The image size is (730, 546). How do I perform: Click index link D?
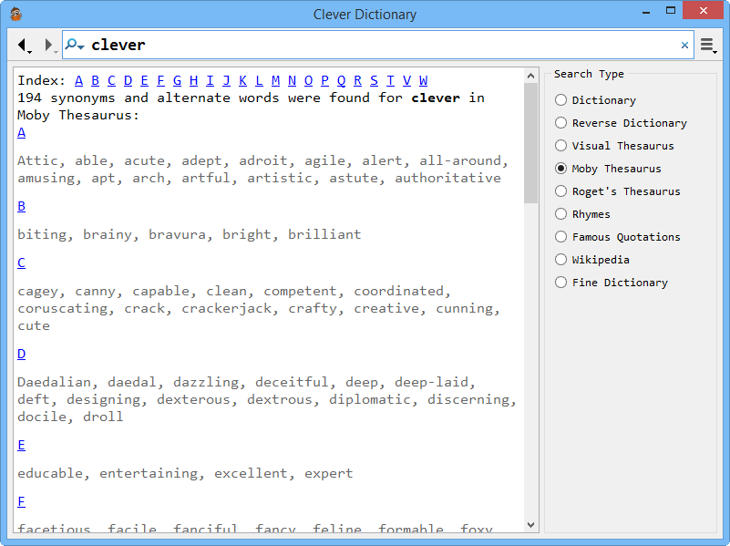[x=128, y=80]
